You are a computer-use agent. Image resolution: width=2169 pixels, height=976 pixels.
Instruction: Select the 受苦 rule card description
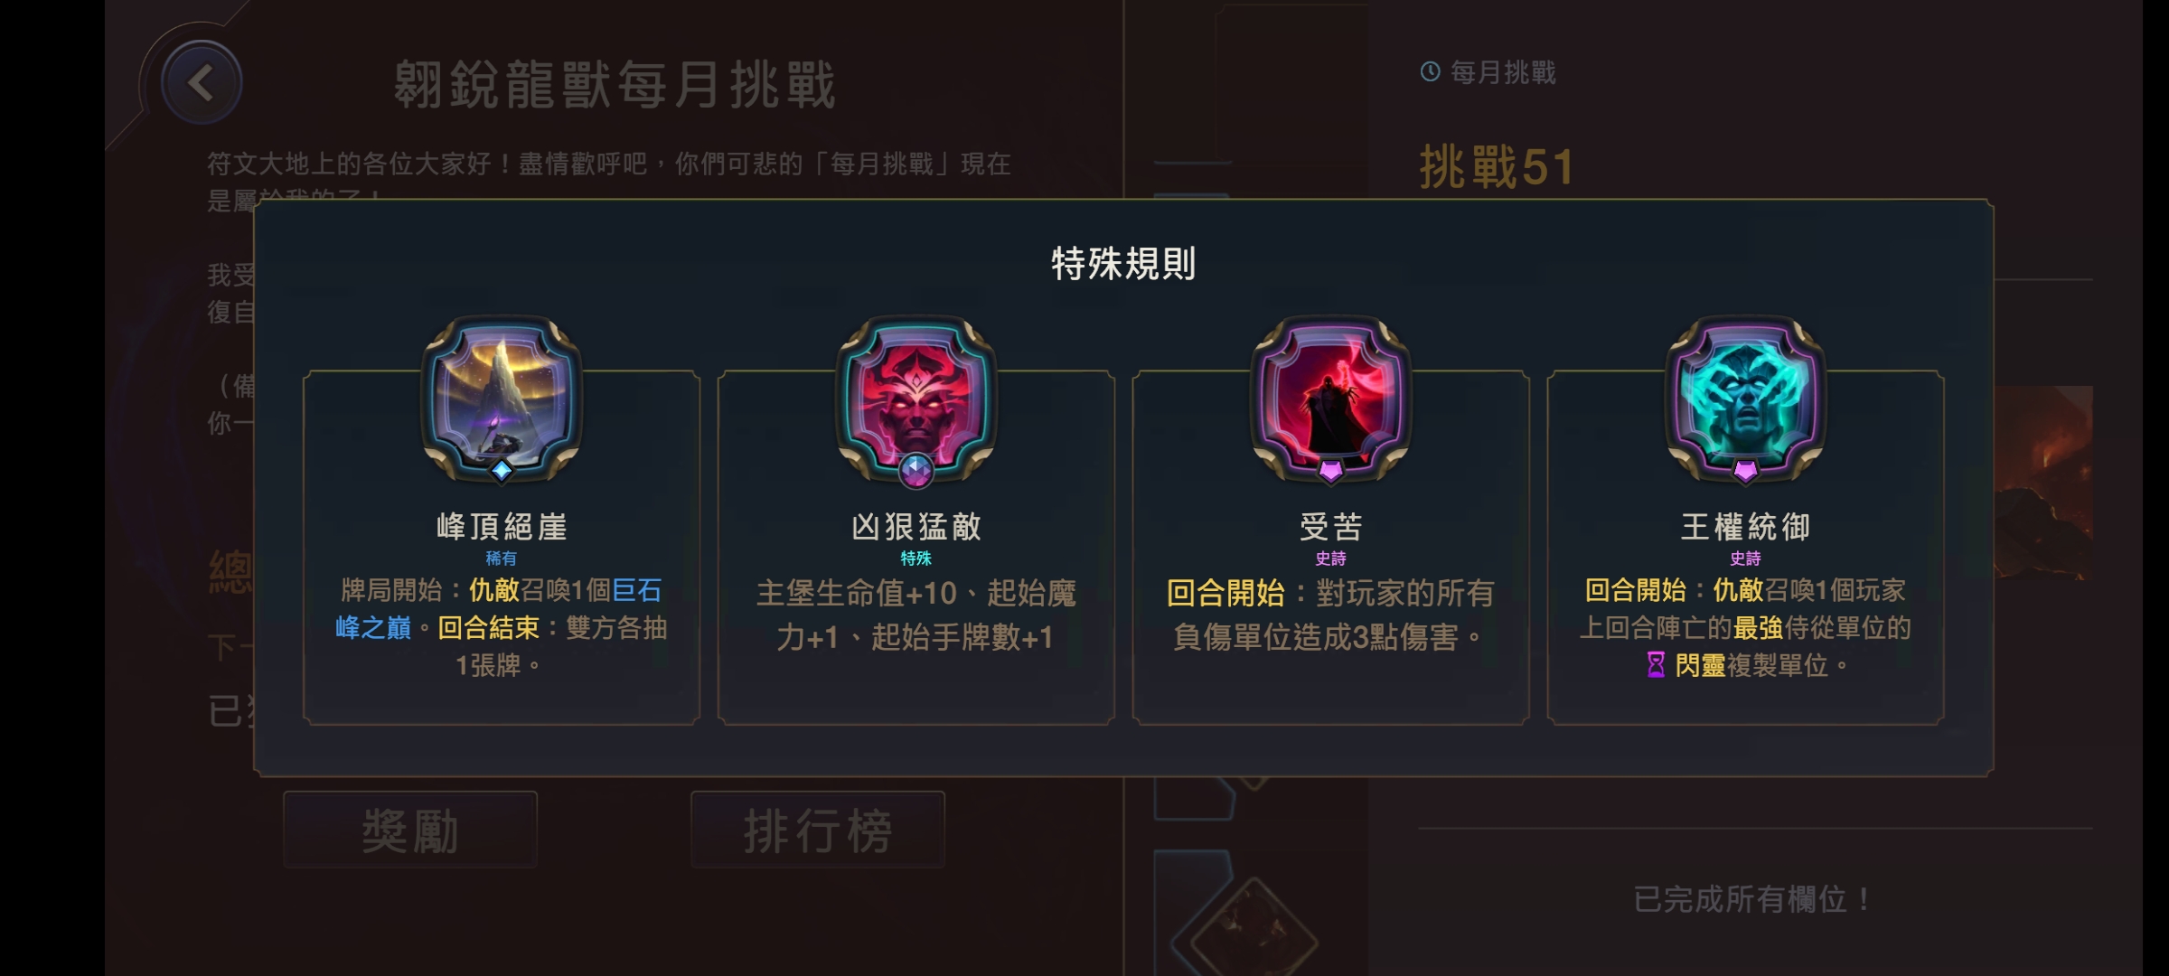tap(1331, 615)
